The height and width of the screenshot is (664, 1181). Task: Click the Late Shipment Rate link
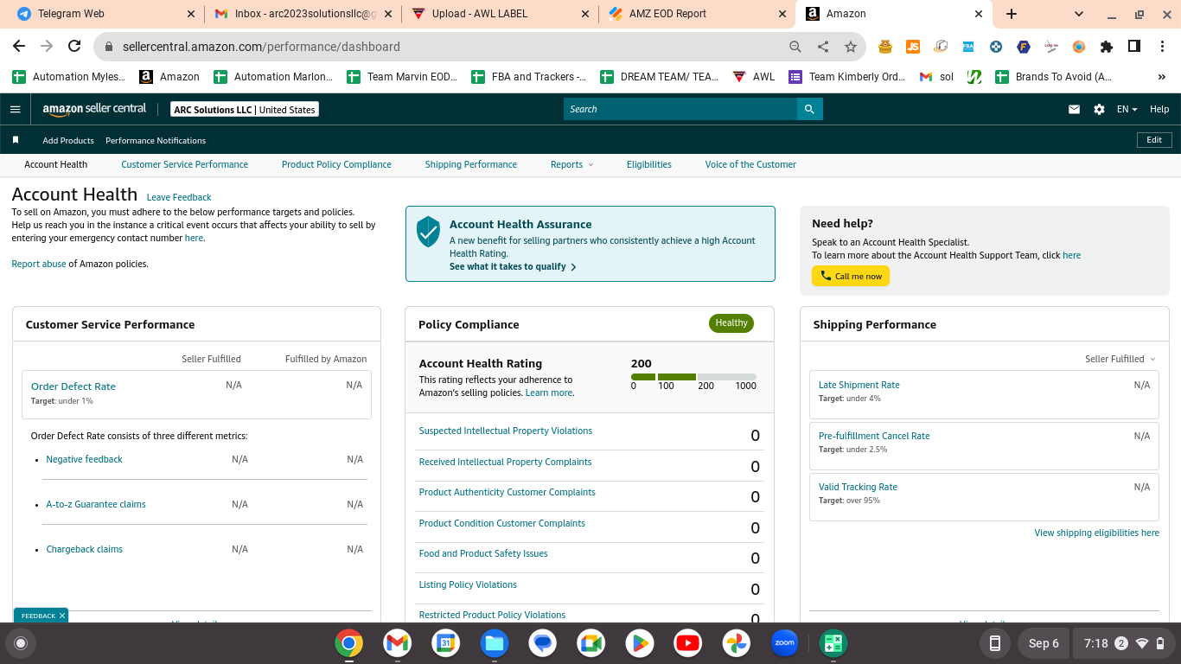point(859,385)
